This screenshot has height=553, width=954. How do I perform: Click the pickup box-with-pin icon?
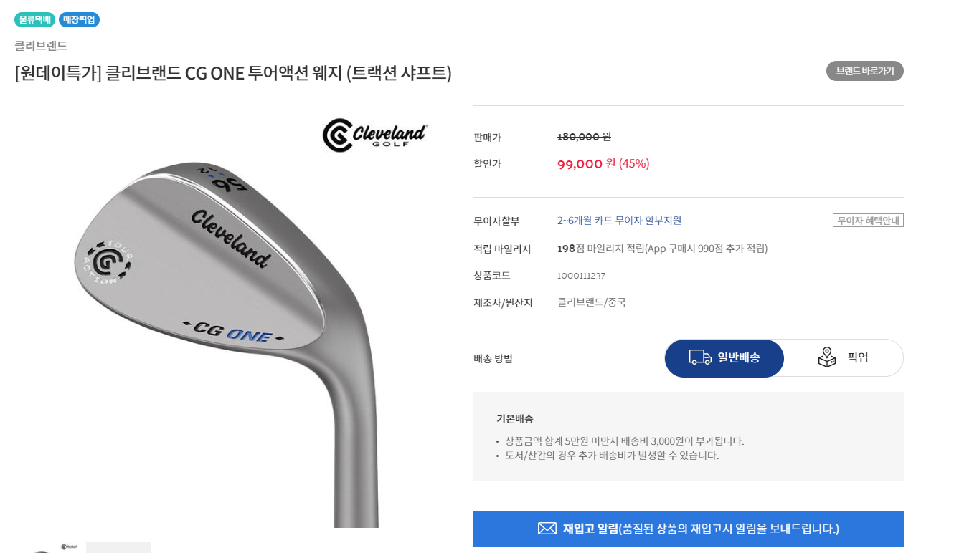pos(827,357)
